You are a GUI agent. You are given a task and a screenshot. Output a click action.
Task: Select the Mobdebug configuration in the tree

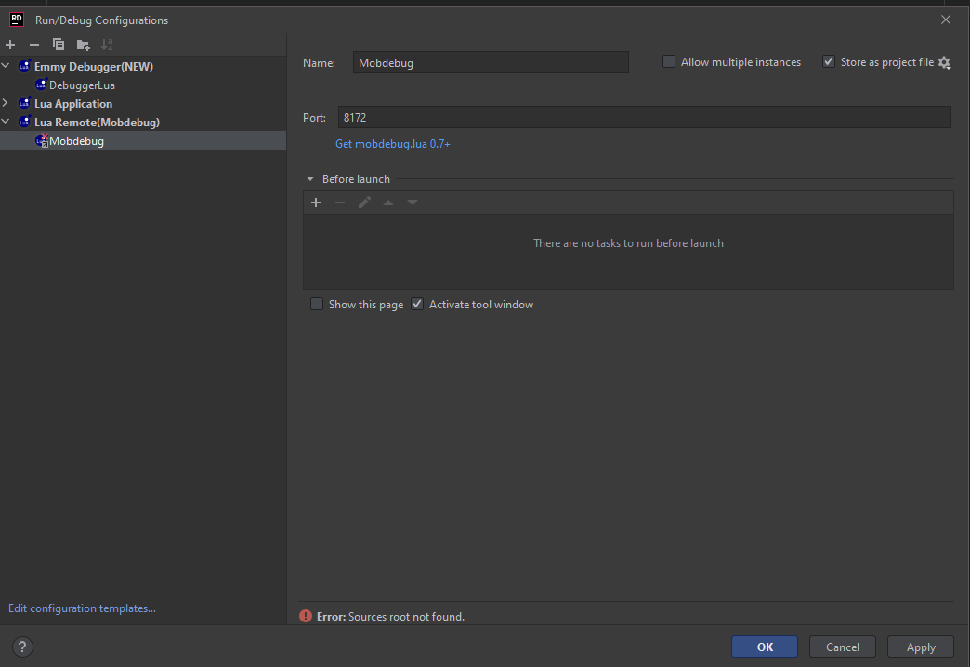click(76, 141)
